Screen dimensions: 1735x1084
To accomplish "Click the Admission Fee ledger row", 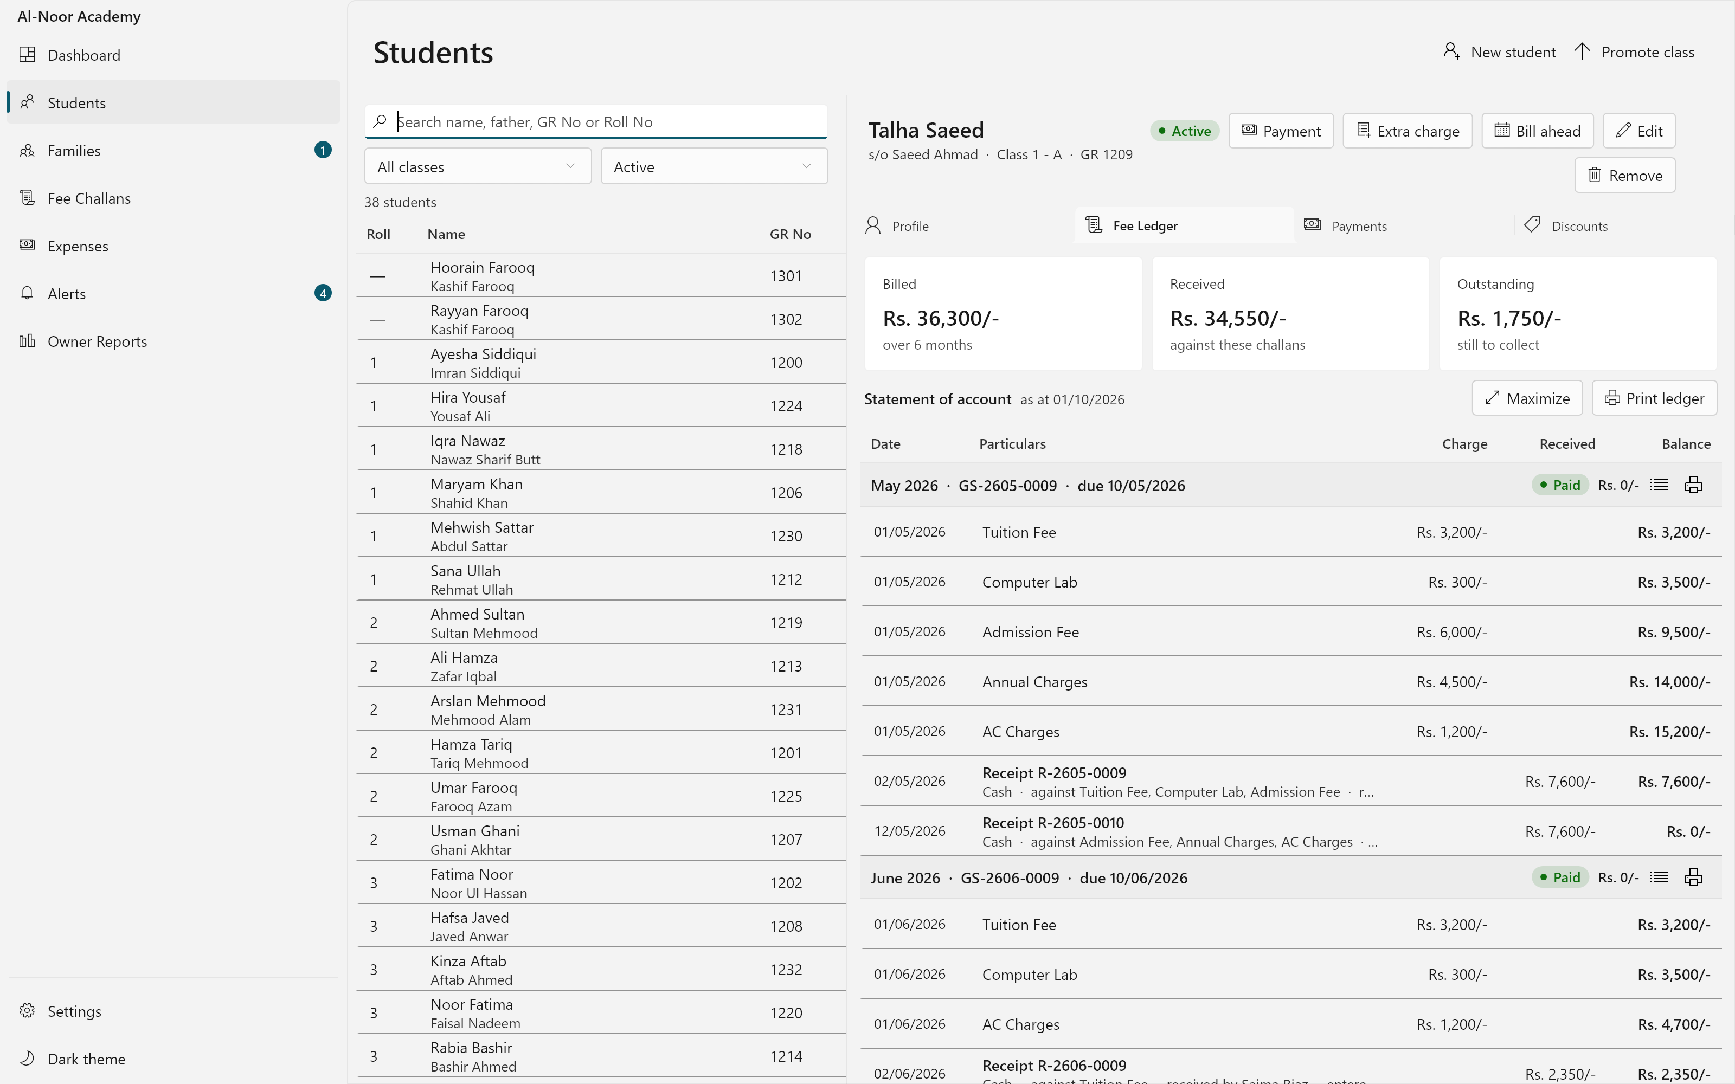I will (x=1290, y=631).
